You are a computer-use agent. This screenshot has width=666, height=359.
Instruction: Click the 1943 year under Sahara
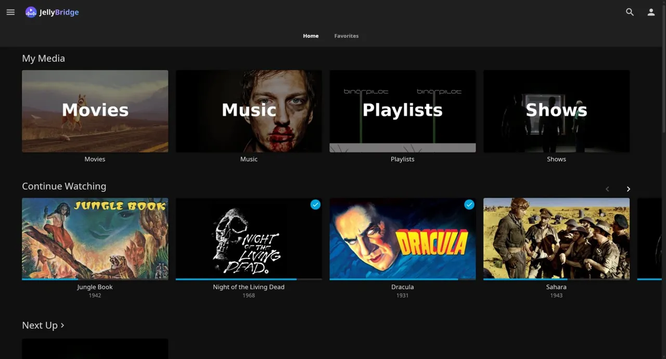(556, 296)
